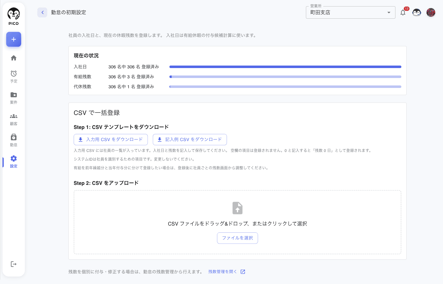Open the 営業所 町田支店 dropdown
Screen dimensions: 443x284
click(x=351, y=12)
